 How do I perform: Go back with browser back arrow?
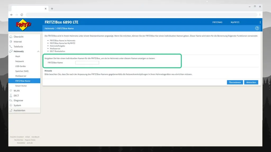coord(12,15)
